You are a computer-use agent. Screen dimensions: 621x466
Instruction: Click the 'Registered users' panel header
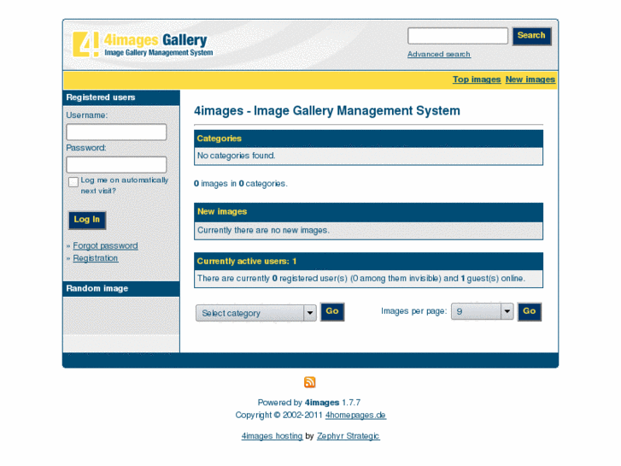121,97
